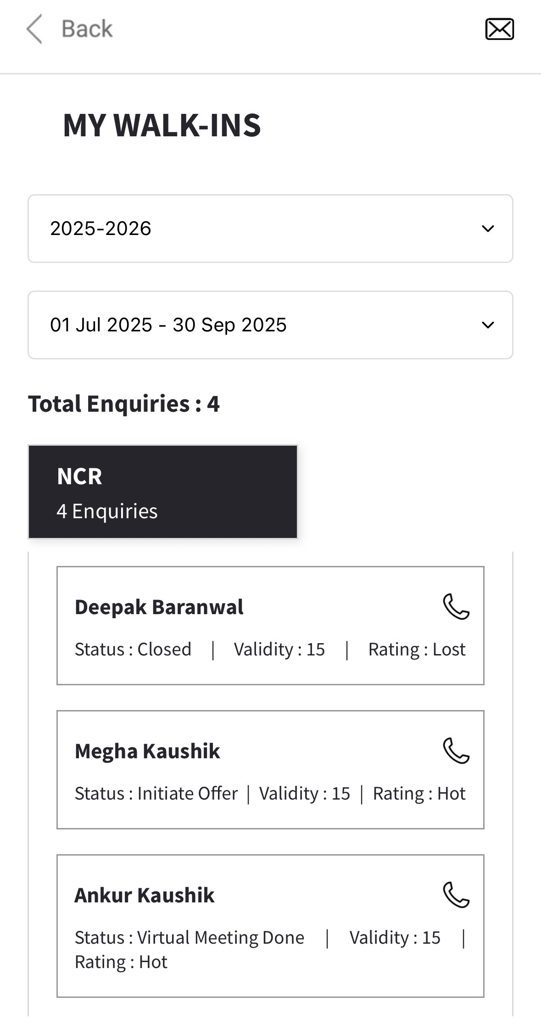Click the Rating : Lost text
The height and width of the screenshot is (1030, 541).
pos(417,649)
